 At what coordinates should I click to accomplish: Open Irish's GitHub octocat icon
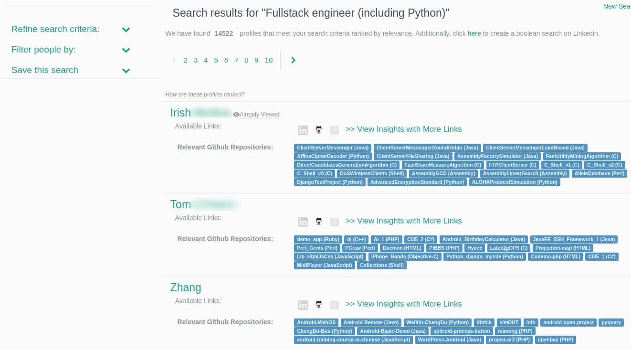click(x=318, y=130)
